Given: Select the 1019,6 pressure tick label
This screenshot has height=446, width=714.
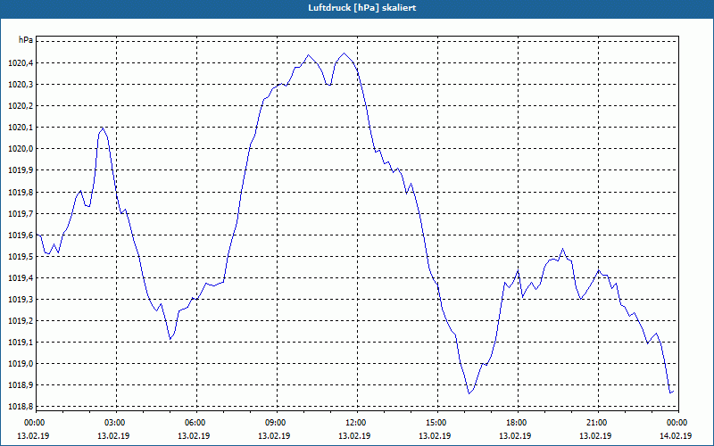Looking at the screenshot, I should 21,235.
